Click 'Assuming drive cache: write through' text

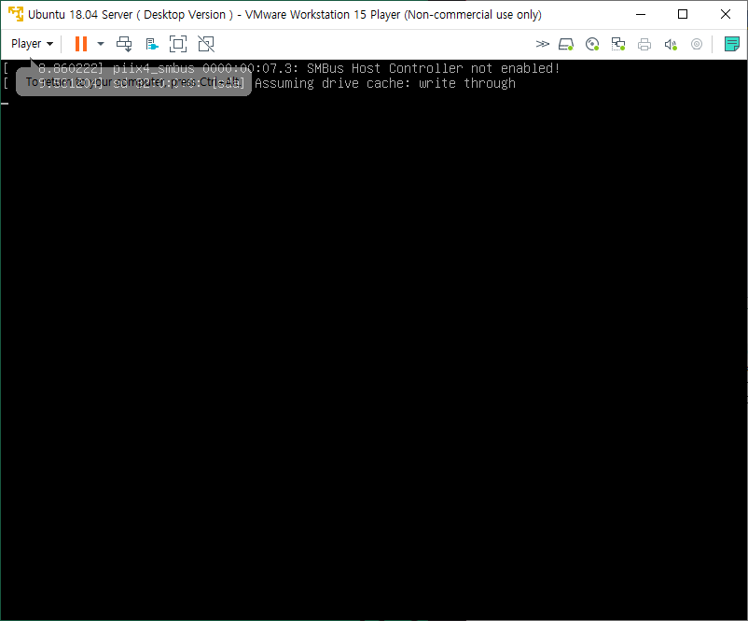coord(385,83)
